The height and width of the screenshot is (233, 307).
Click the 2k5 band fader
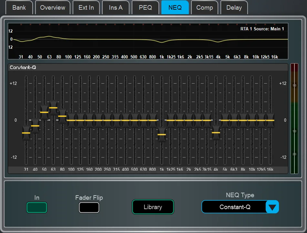tap(198, 120)
